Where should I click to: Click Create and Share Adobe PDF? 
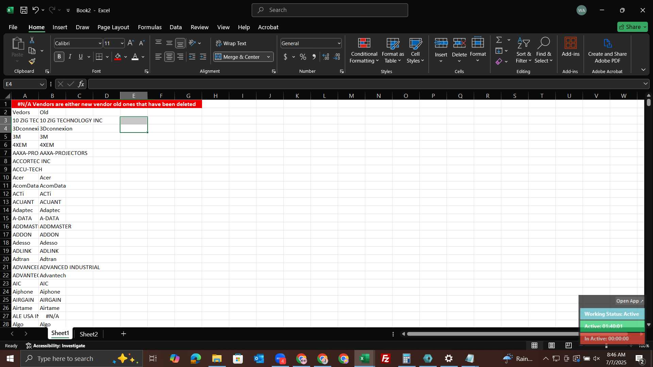pos(607,50)
